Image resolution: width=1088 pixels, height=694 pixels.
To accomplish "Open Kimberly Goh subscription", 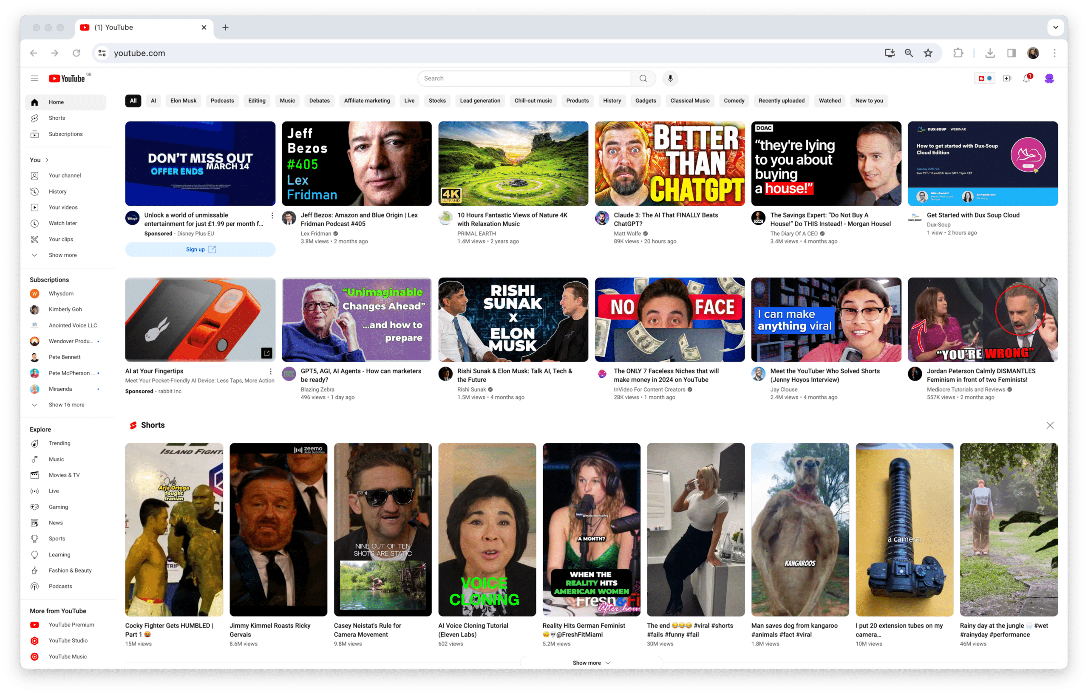I will 65,309.
